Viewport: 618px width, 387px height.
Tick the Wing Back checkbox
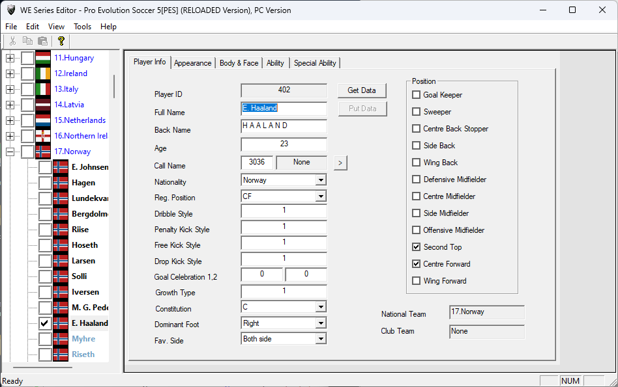(x=416, y=163)
